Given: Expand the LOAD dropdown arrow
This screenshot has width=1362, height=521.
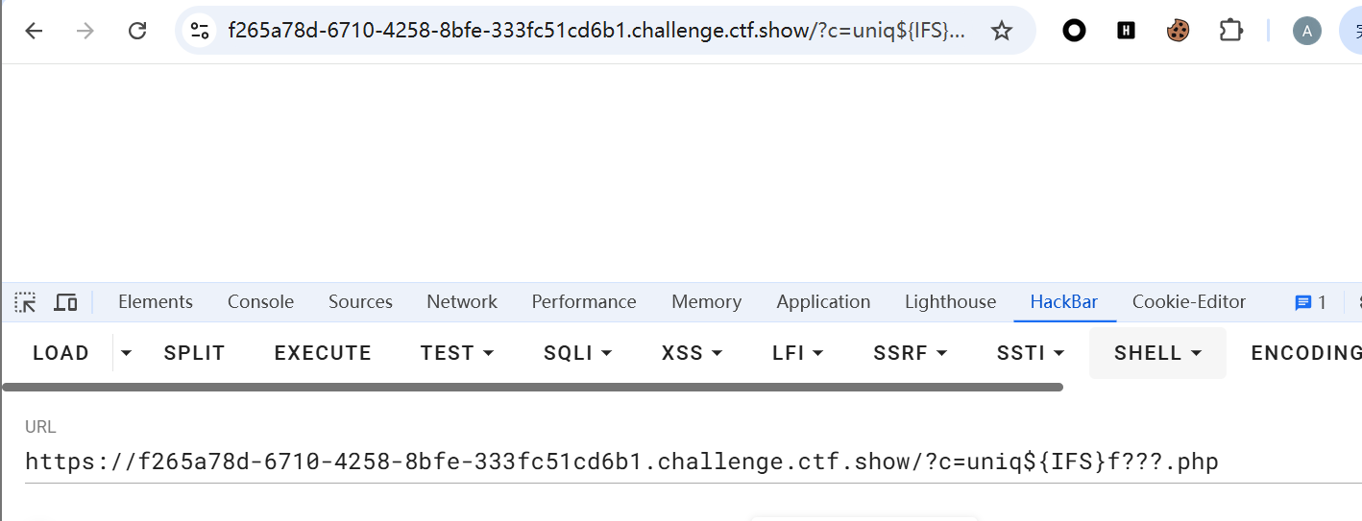Looking at the screenshot, I should point(126,353).
